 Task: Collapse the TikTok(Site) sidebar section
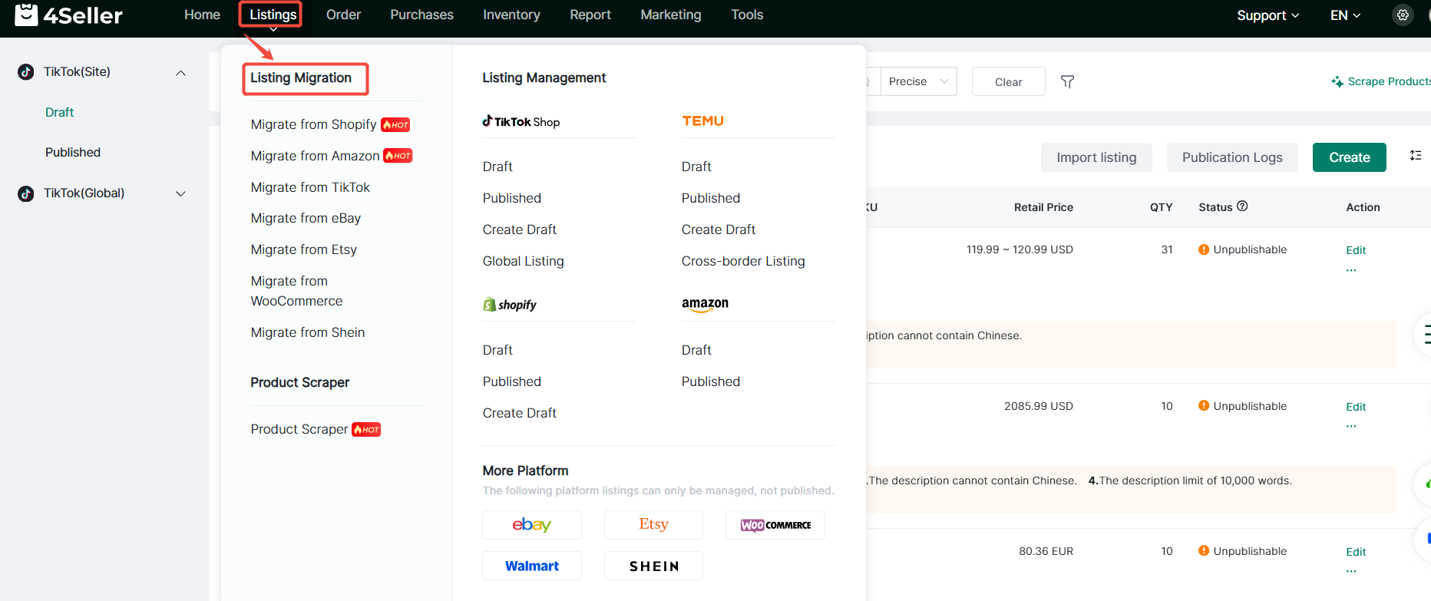pyautogui.click(x=181, y=73)
